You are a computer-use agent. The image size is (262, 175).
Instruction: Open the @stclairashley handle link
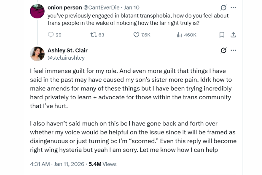[x=66, y=58]
